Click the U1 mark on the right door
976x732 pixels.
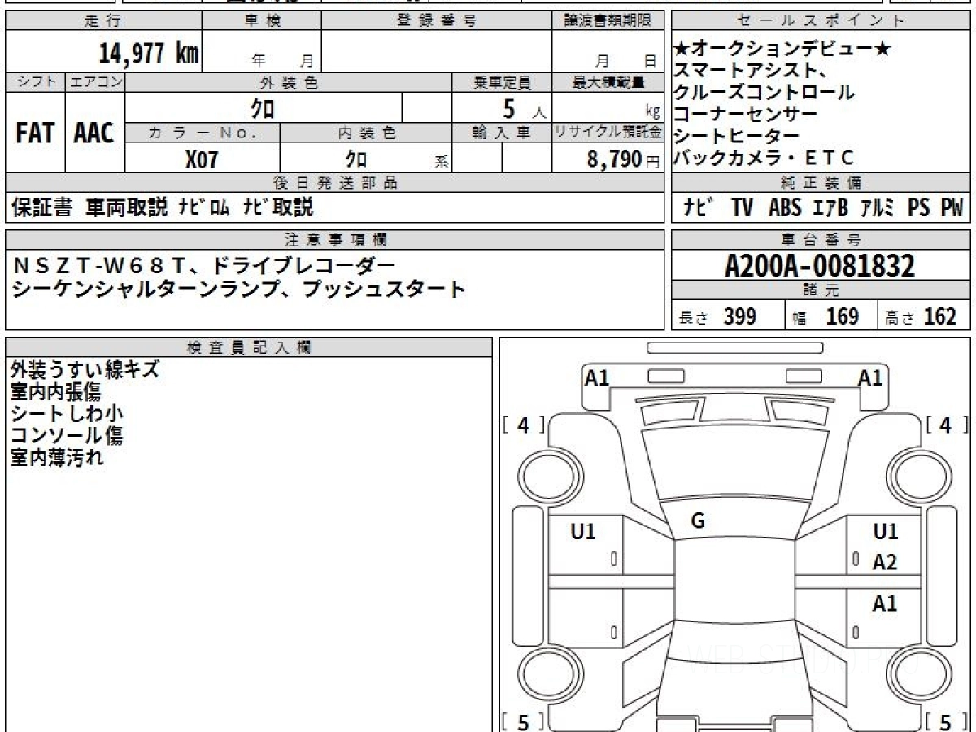point(885,532)
